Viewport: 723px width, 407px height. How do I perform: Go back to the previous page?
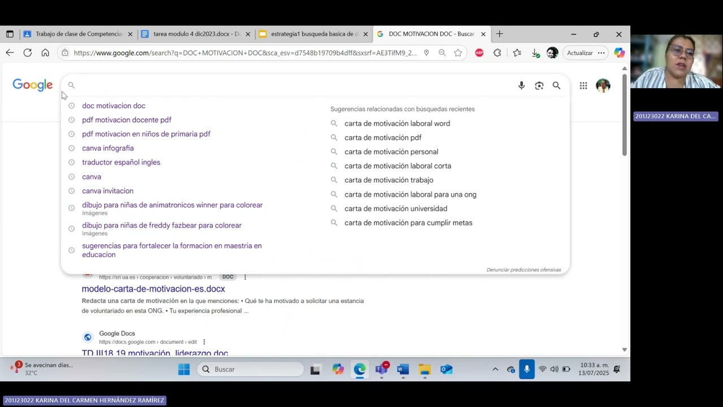(10, 53)
